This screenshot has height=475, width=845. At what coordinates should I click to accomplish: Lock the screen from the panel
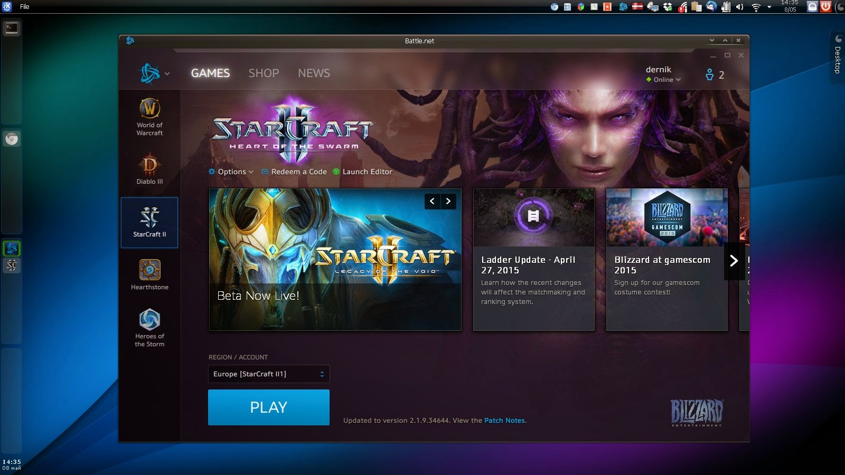tap(812, 6)
